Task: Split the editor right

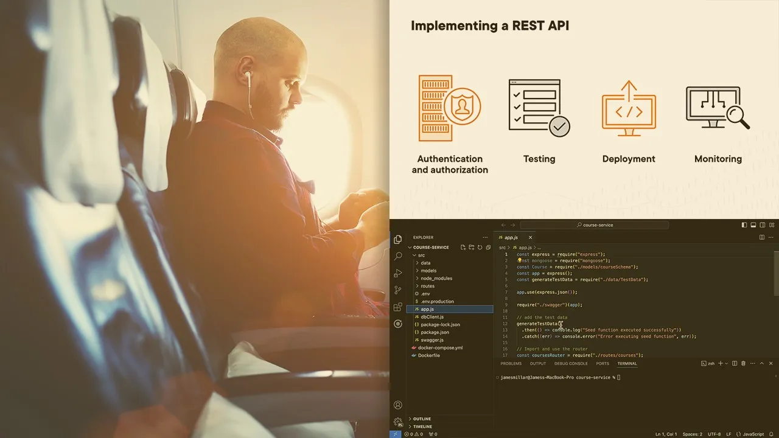Action: [x=762, y=237]
